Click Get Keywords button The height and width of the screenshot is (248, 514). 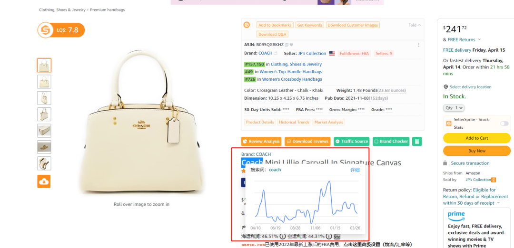309,25
